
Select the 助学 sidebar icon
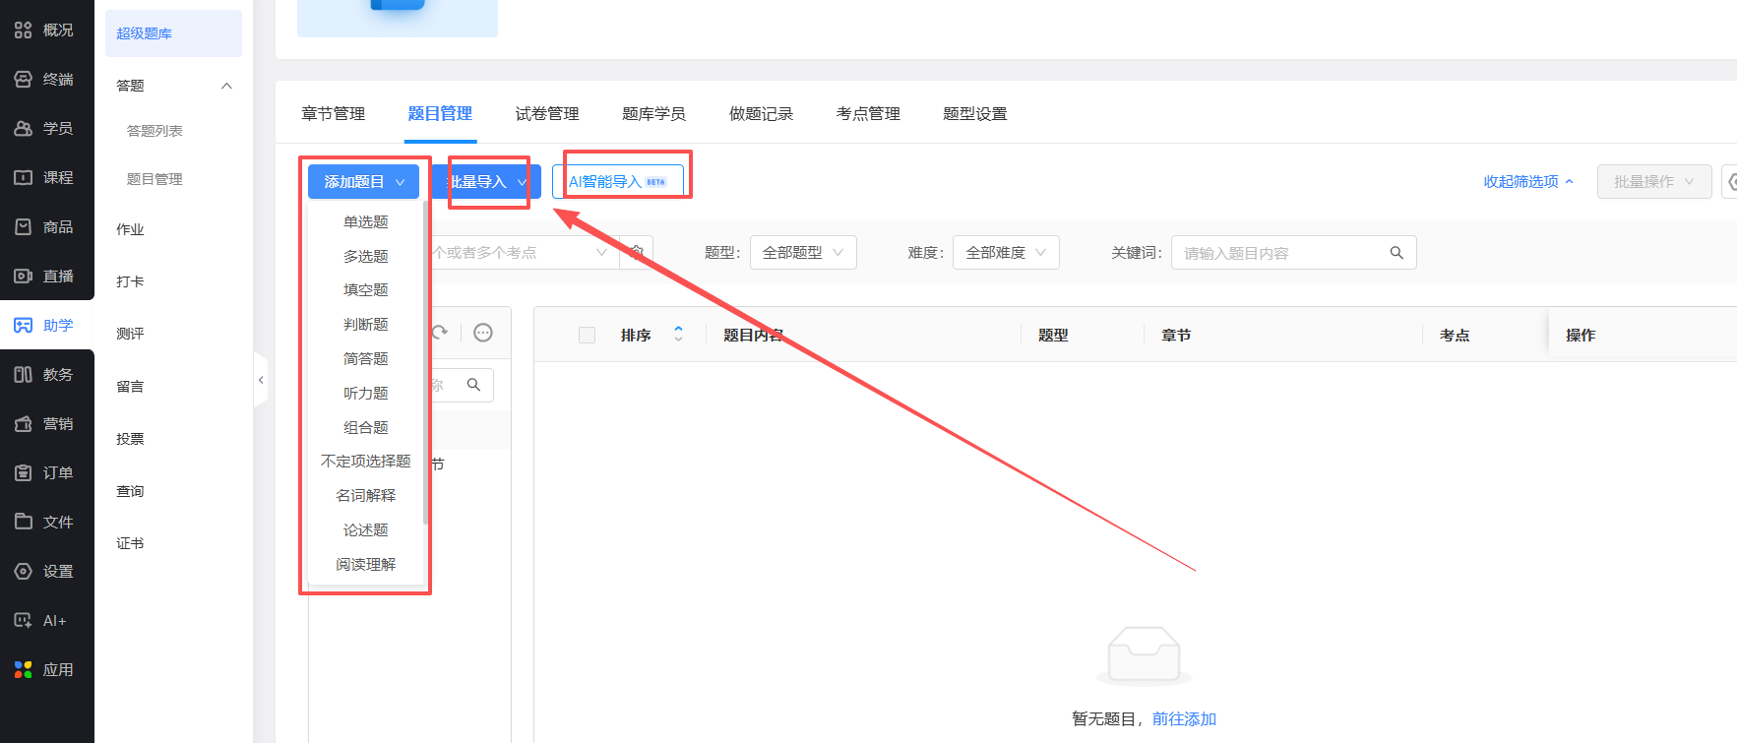coord(24,326)
